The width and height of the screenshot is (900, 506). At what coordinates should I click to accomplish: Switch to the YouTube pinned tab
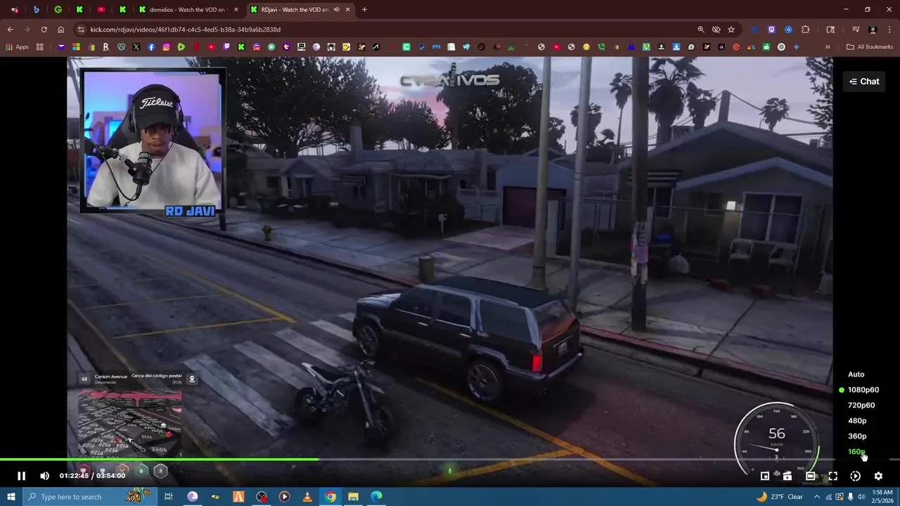click(101, 10)
